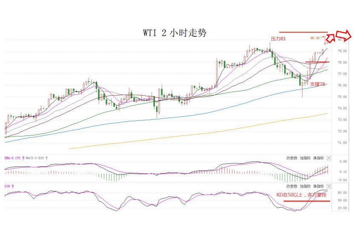Click the 20.00 KD axis label
The height and width of the screenshot is (228, 354).
pyautogui.click(x=342, y=208)
